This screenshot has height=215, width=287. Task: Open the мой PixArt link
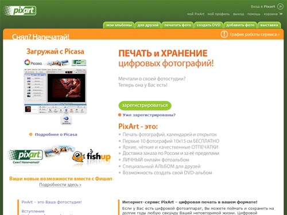point(196,14)
